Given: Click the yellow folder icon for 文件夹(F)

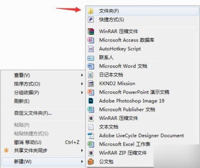Looking at the screenshot, I should [91, 11].
